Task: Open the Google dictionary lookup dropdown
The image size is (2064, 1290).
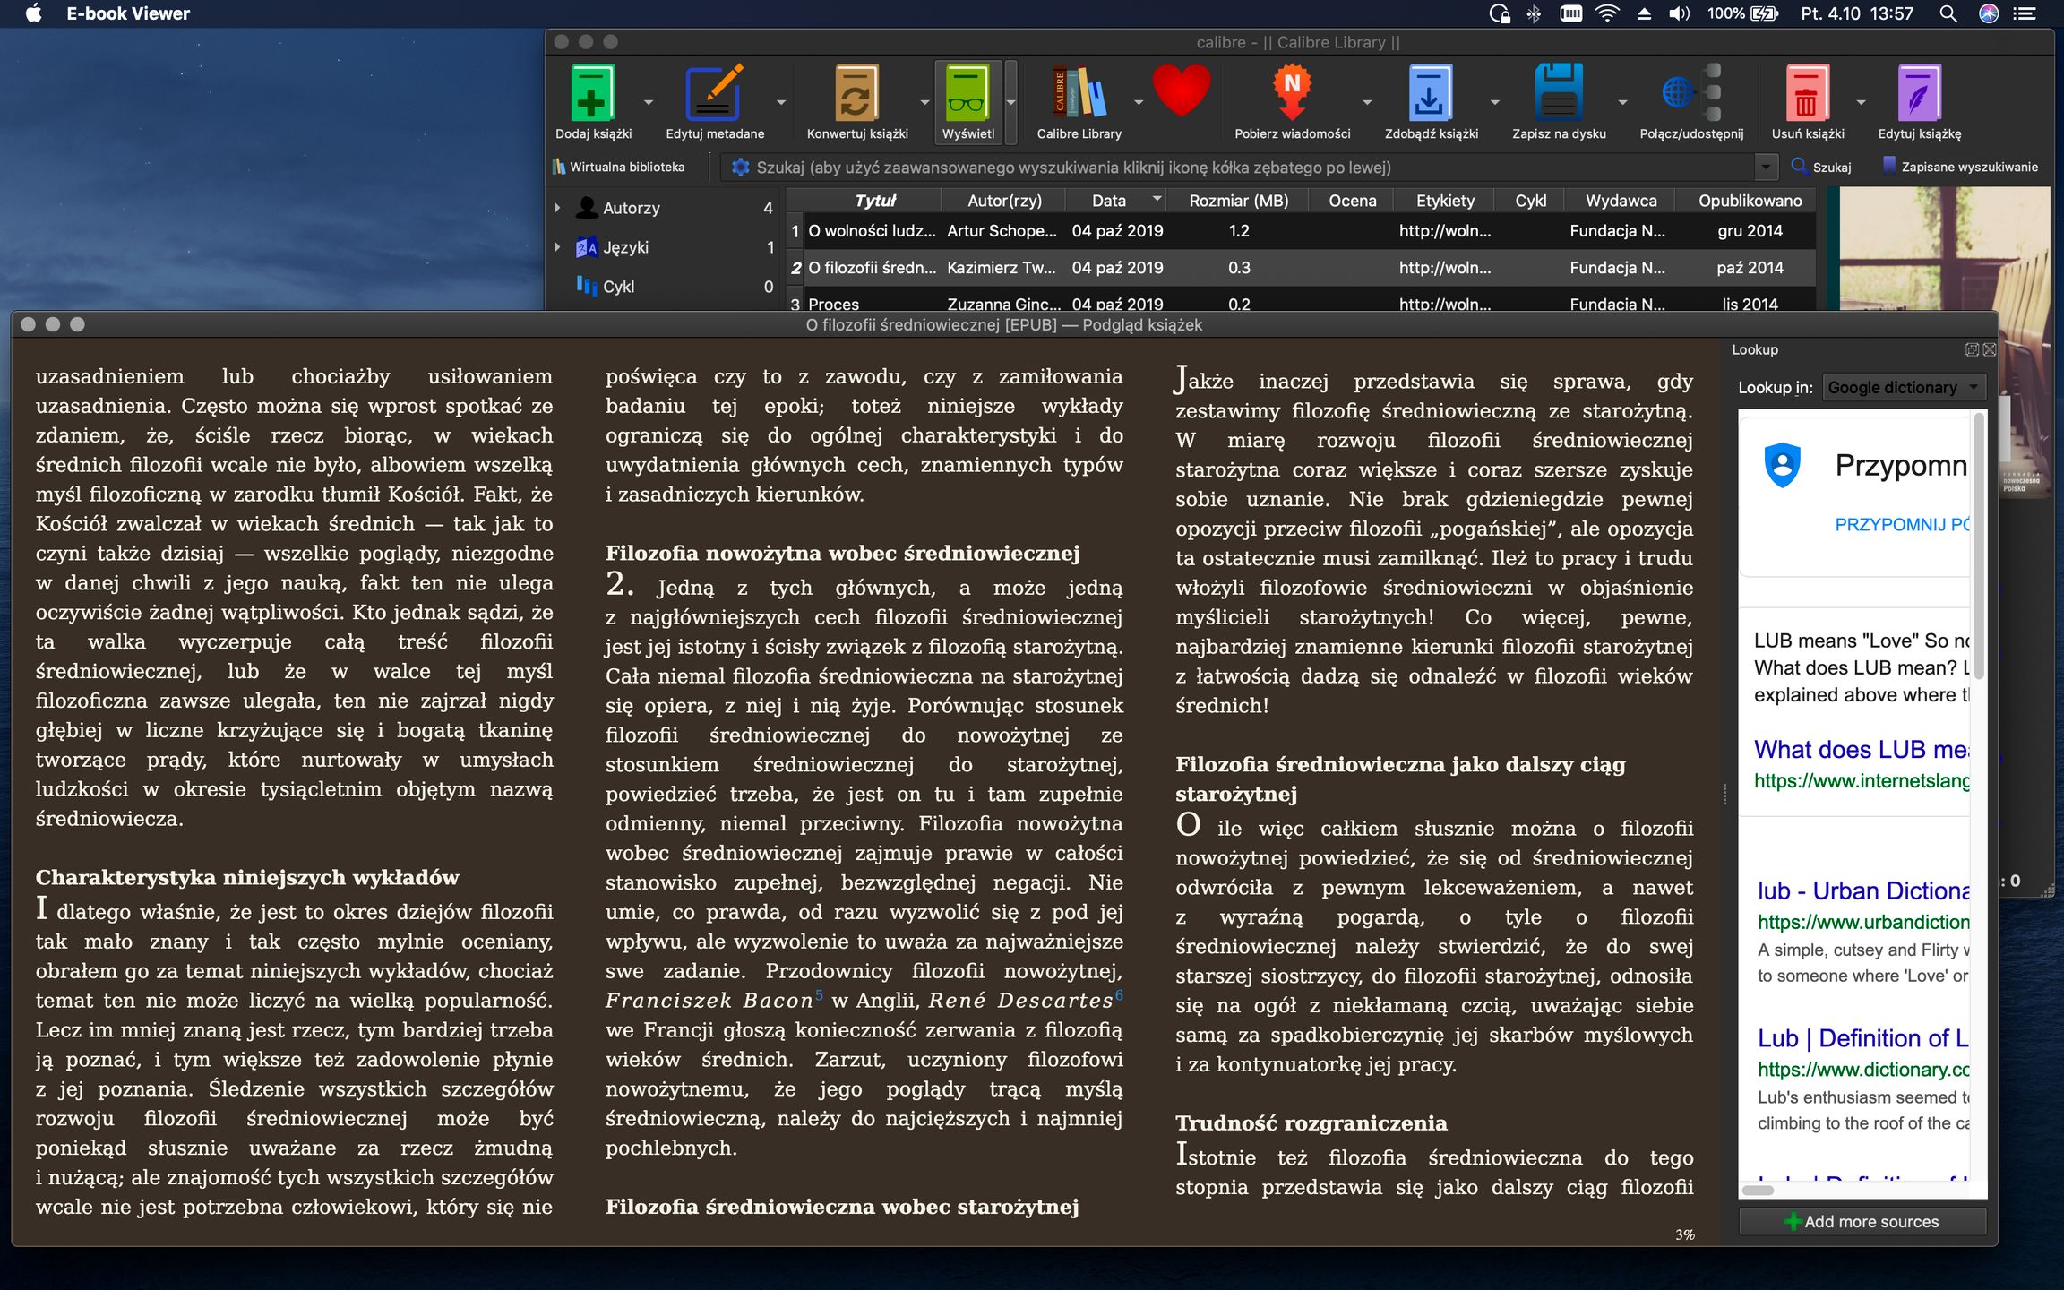Action: pos(1903,388)
